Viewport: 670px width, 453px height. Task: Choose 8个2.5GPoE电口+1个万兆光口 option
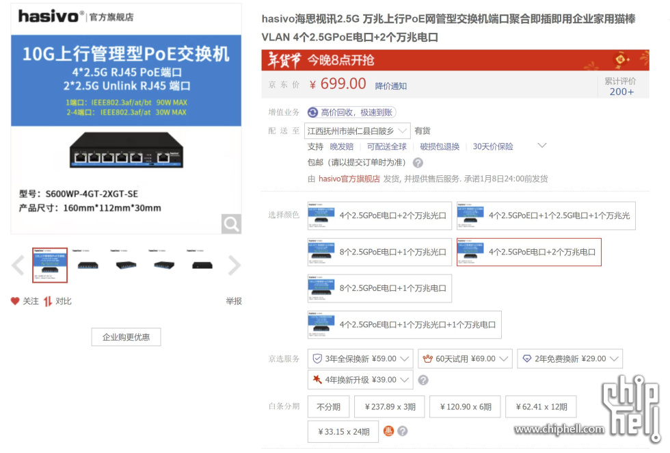coord(379,252)
